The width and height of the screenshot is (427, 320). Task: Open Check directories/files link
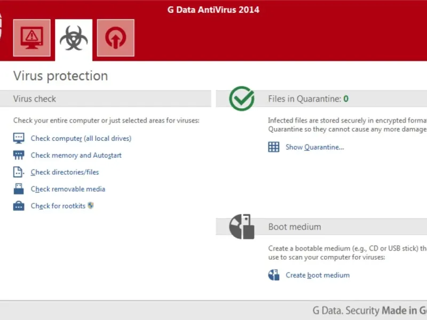[x=65, y=172]
